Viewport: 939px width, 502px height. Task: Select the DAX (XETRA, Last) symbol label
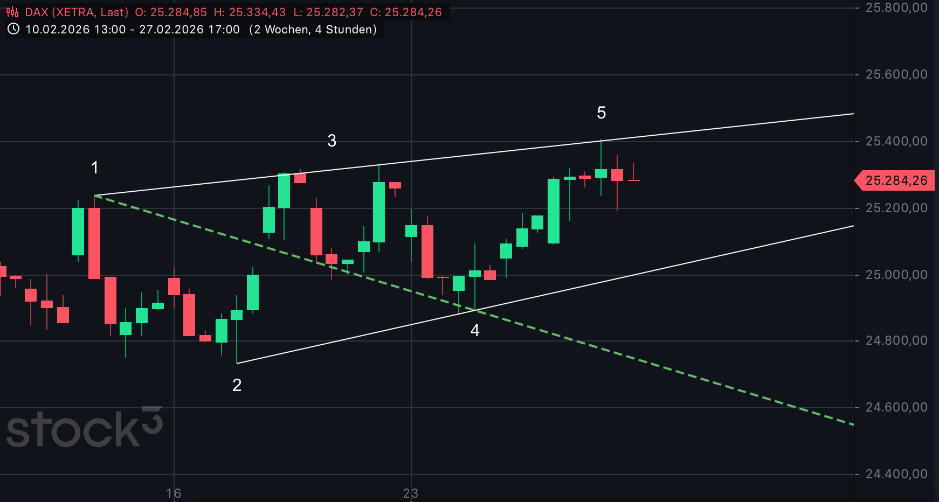77,12
